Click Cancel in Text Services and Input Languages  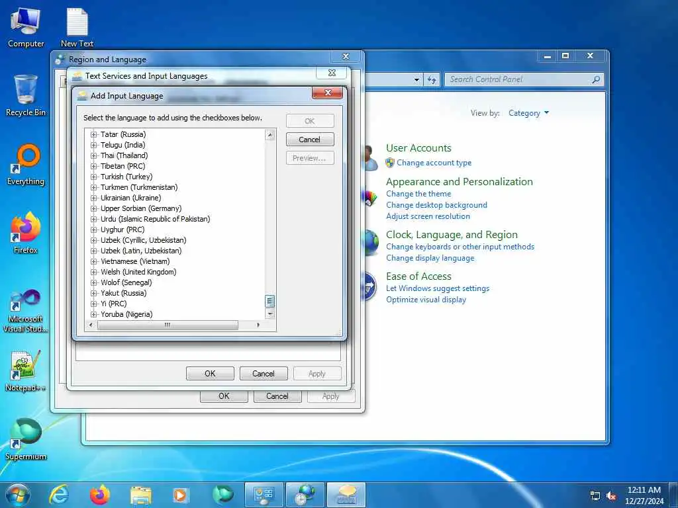coord(264,374)
